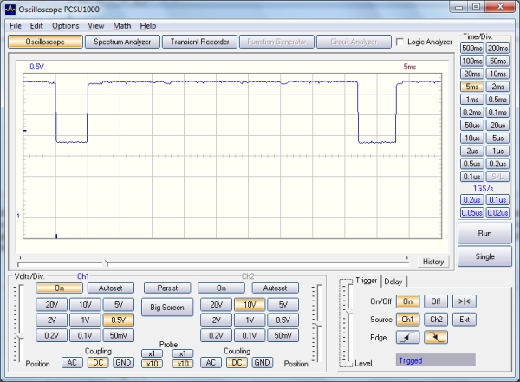Open the Big Screen view
This screenshot has height=382, width=520.
pyautogui.click(x=167, y=307)
